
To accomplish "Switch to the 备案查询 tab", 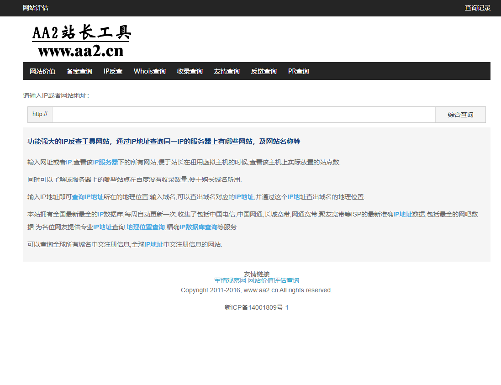I will pyautogui.click(x=79, y=71).
